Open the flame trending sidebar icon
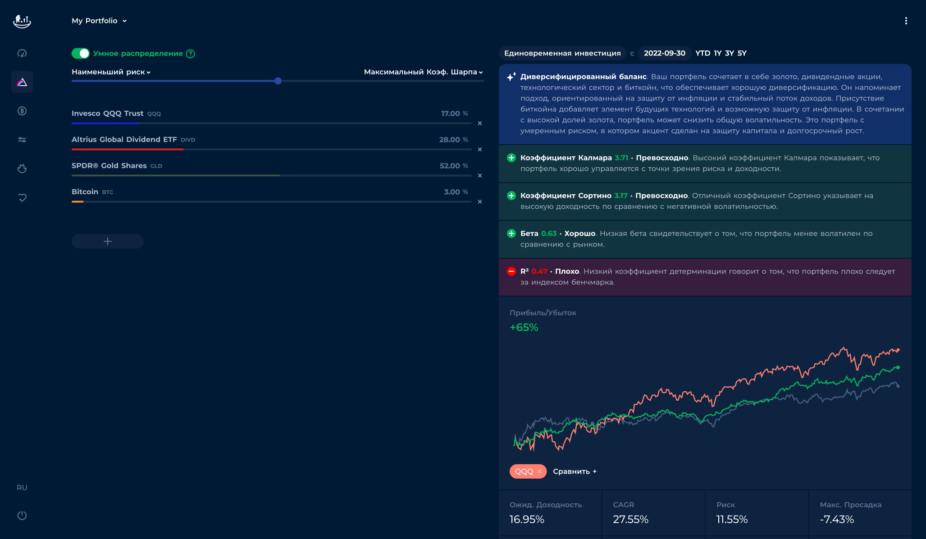This screenshot has height=539, width=926. [x=22, y=169]
